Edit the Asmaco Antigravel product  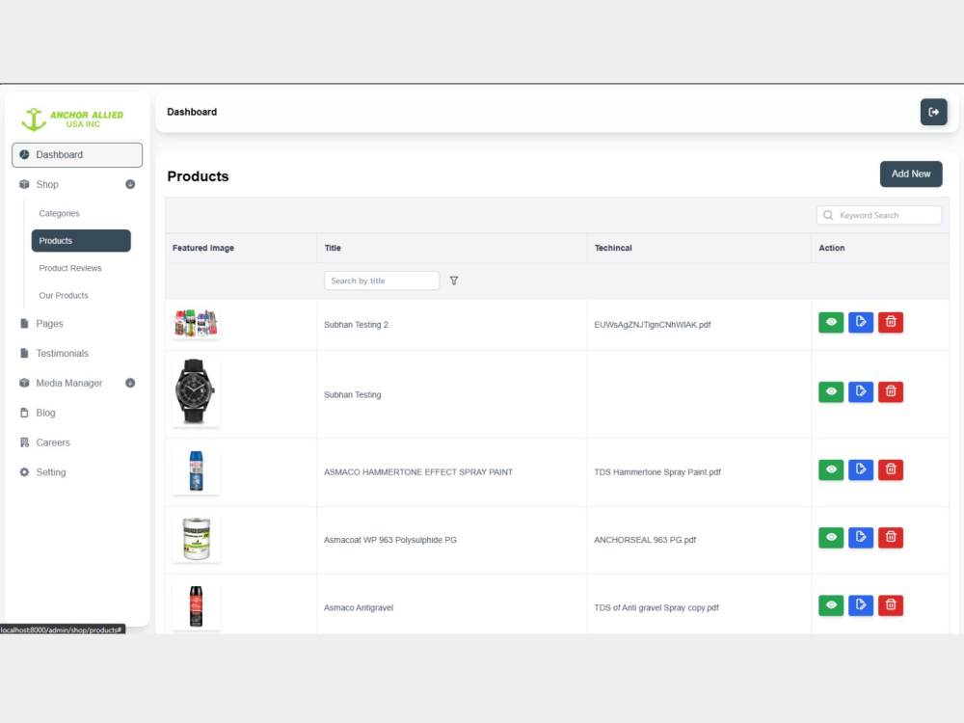coord(861,605)
